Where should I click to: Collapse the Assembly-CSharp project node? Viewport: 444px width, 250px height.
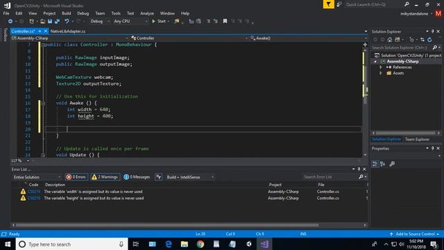[x=375, y=62]
